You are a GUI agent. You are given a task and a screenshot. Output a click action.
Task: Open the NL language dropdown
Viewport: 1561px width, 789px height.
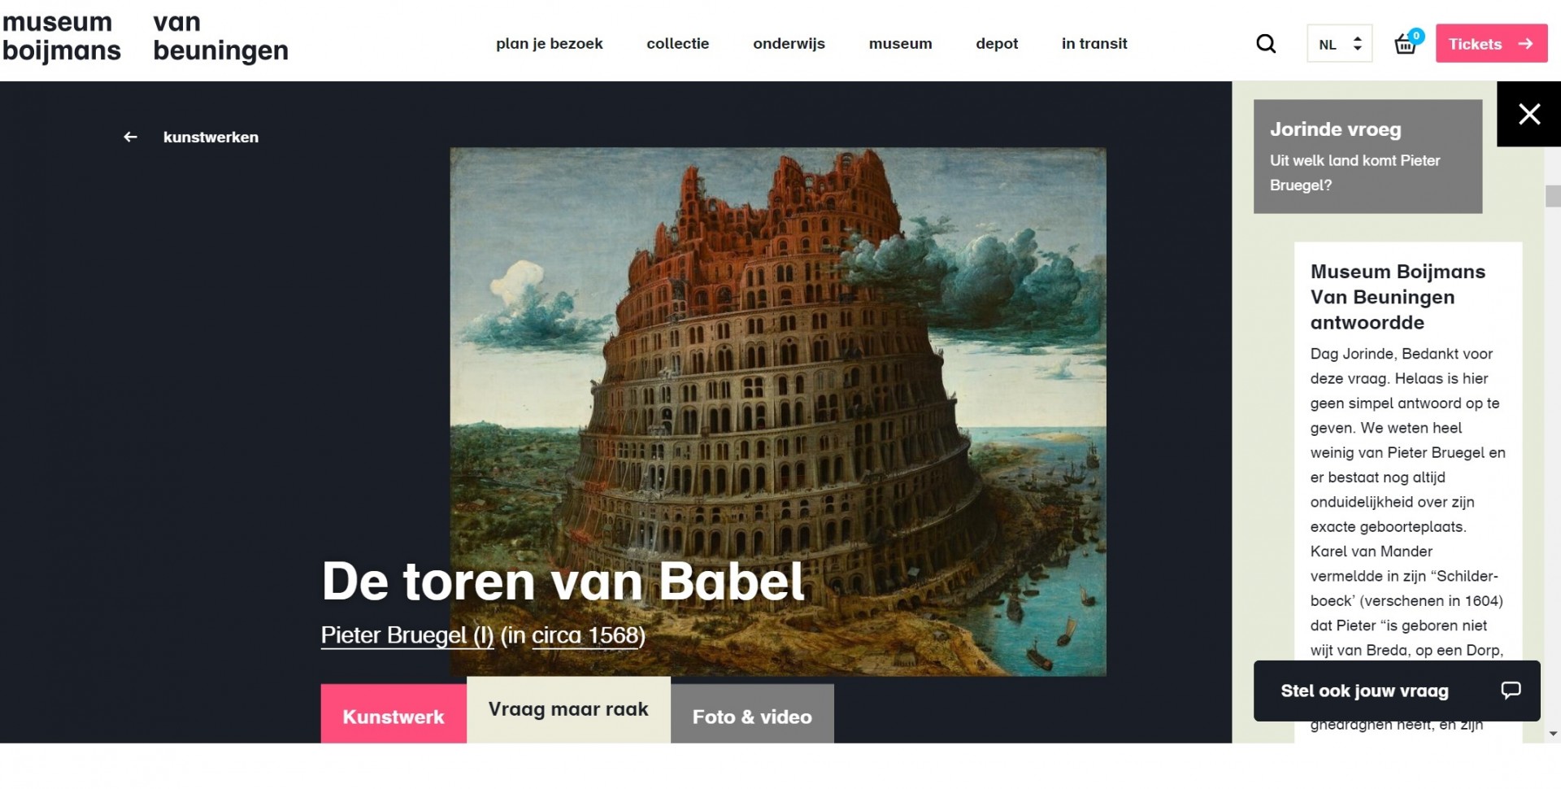(x=1339, y=44)
